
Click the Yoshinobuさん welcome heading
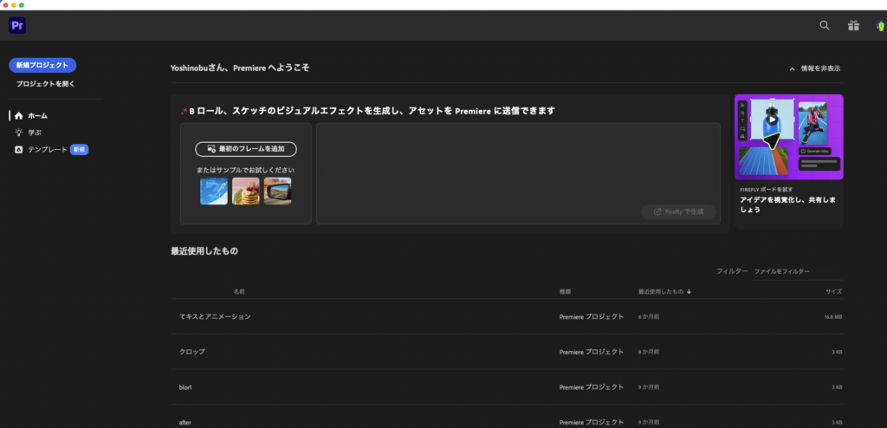point(240,68)
